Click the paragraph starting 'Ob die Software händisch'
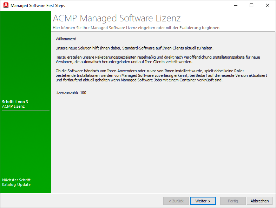276x208 pixels. click(162, 75)
